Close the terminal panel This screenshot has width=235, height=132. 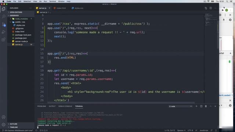(x=215, y=106)
